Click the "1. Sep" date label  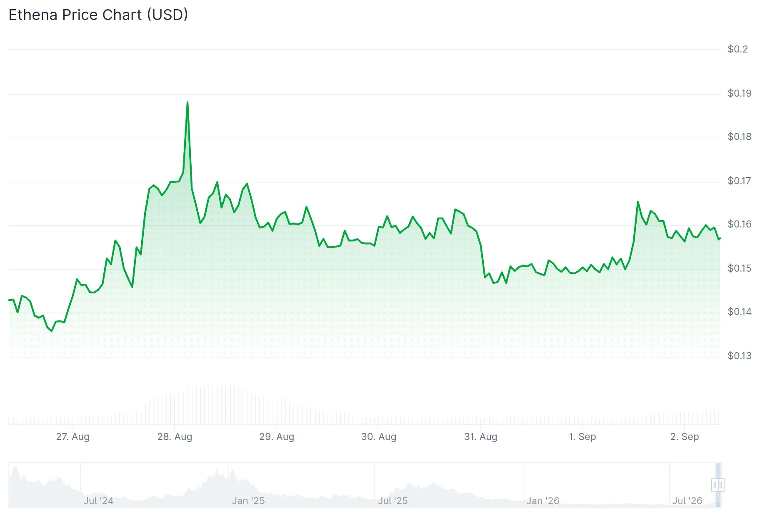pos(582,437)
